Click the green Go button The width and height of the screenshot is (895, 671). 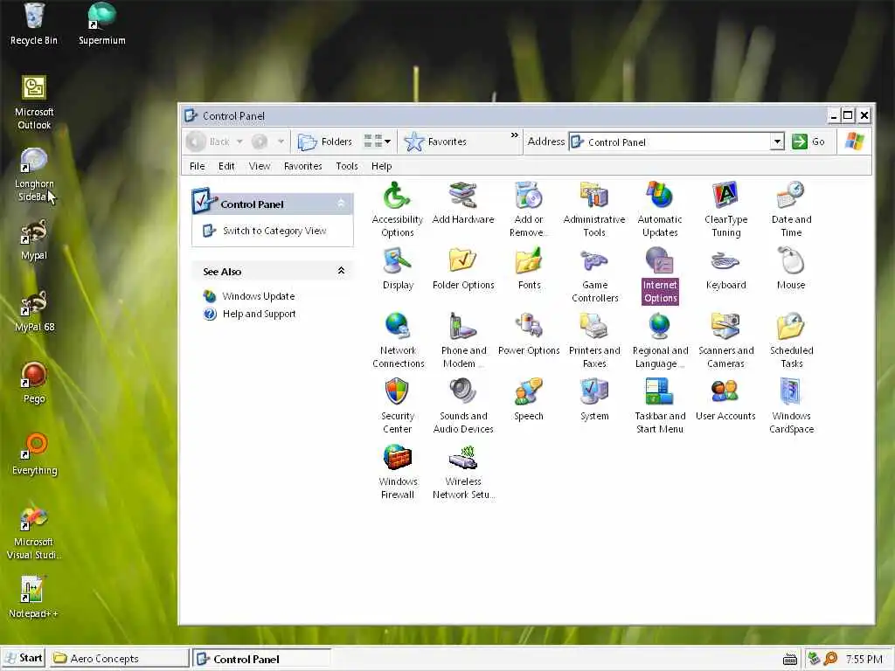[x=808, y=142]
